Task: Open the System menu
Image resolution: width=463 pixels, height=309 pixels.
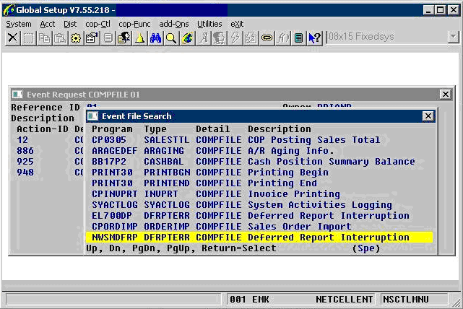Action: tap(19, 24)
